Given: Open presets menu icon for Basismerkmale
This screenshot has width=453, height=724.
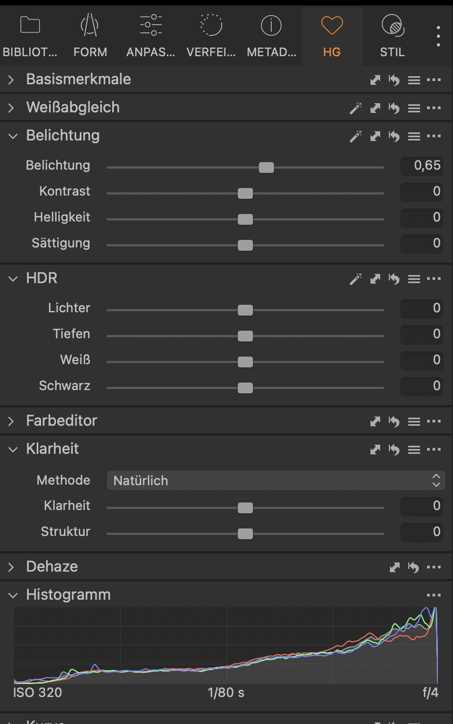Looking at the screenshot, I should (x=414, y=80).
